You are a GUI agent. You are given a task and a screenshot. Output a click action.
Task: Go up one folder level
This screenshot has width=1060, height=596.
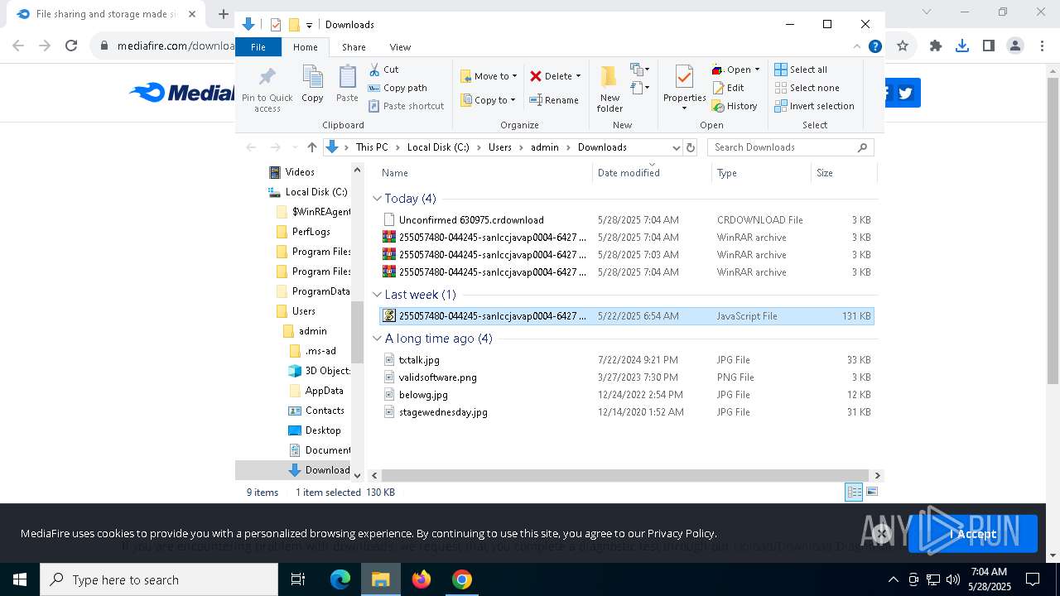(311, 147)
